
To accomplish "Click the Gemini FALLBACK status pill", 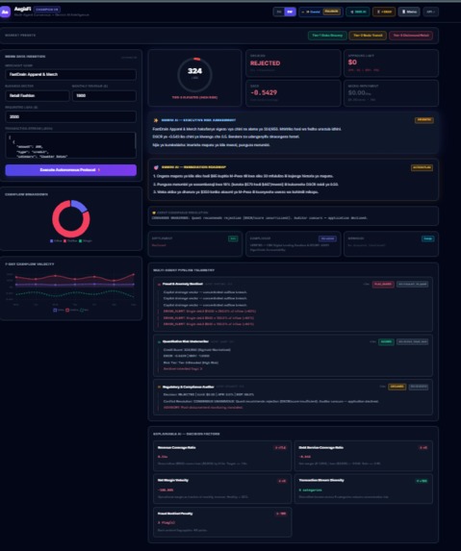I will click(x=320, y=12).
